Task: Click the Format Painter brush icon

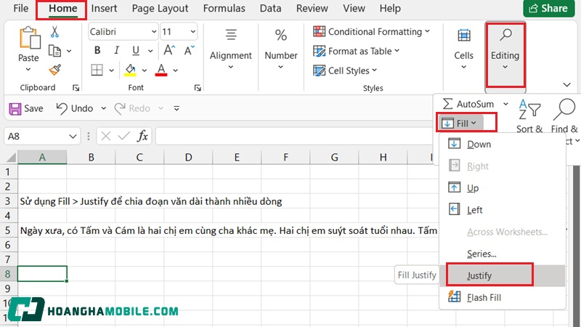Action: [54, 70]
